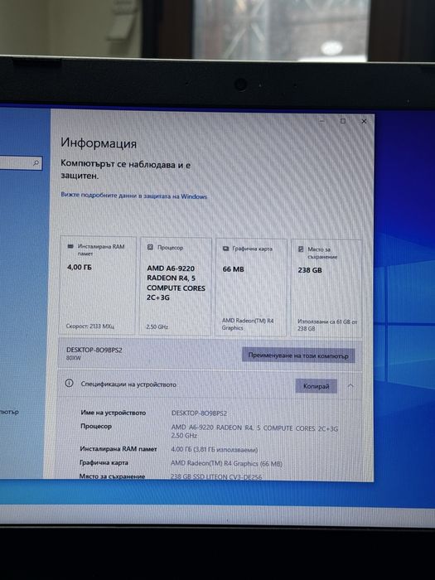
Task: Select the 4,00 ГБ RAM card
Action: [x=97, y=286]
